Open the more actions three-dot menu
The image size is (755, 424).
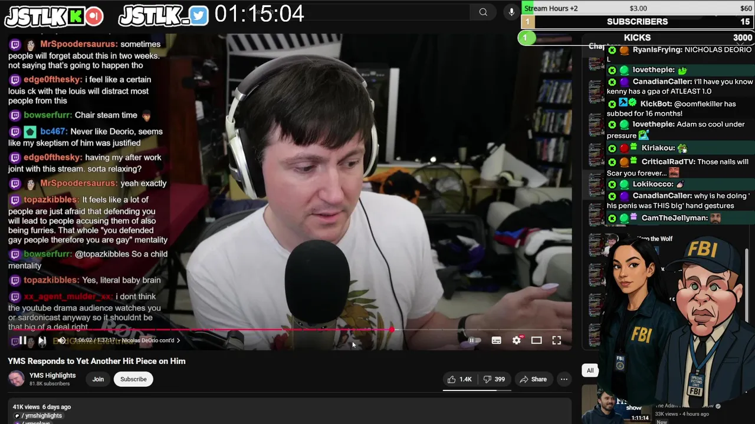tap(564, 379)
